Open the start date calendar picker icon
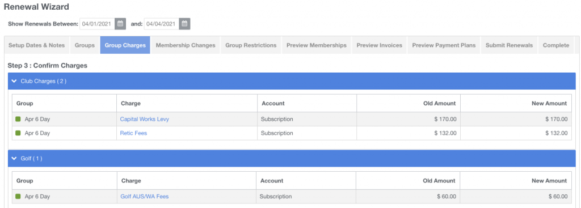The image size is (581, 208). pos(120,24)
